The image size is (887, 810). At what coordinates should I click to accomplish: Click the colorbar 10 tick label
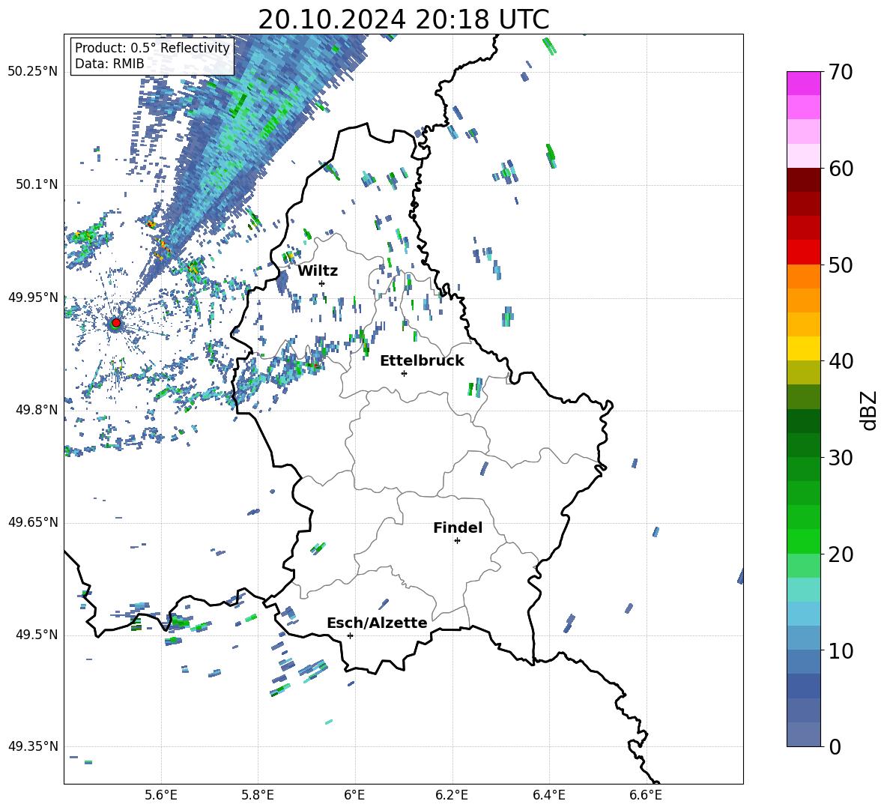(840, 650)
